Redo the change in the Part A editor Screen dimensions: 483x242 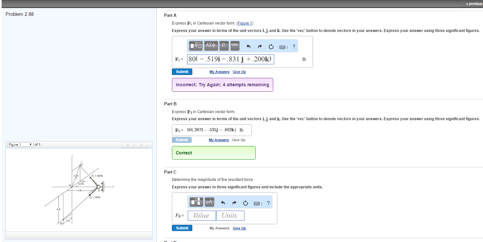tap(259, 47)
